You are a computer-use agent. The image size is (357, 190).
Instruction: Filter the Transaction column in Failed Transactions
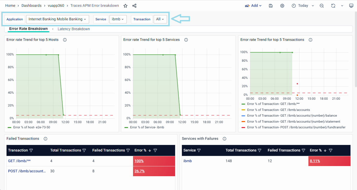tap(31, 150)
